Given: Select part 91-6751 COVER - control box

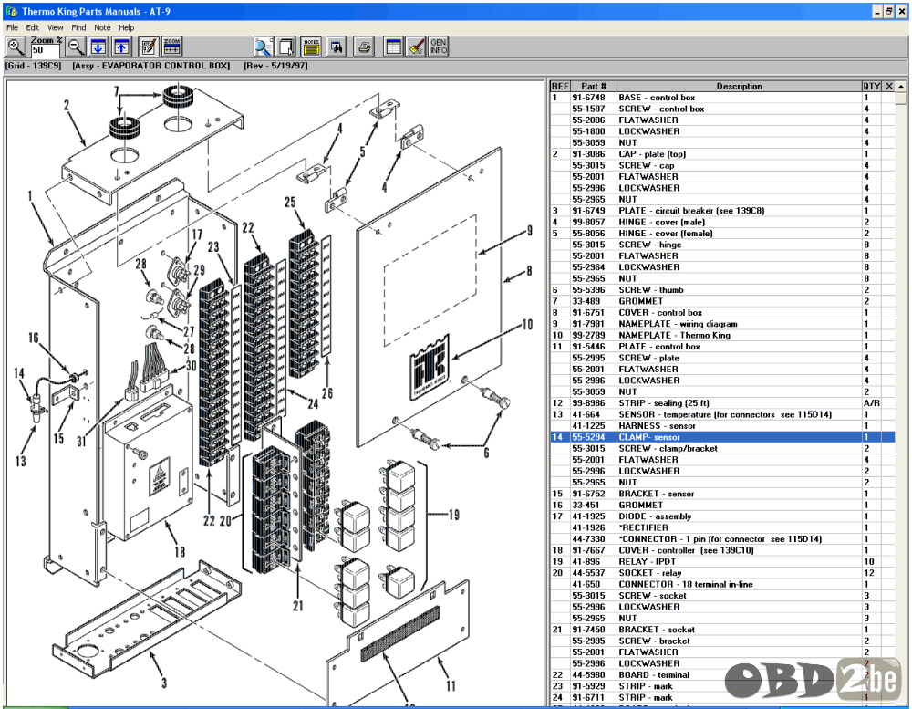Looking at the screenshot, I should pos(722,313).
